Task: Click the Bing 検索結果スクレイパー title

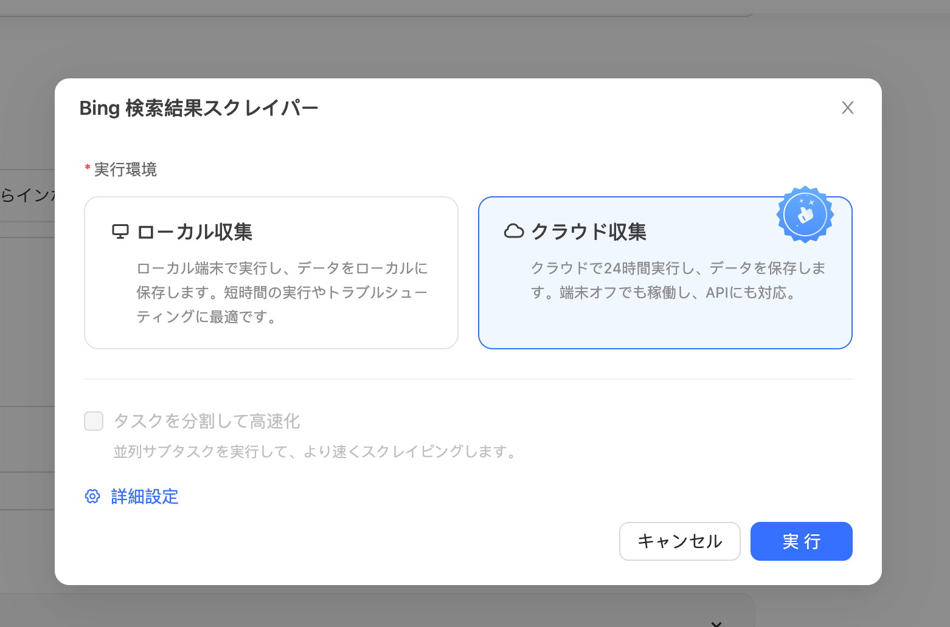Action: pos(199,108)
